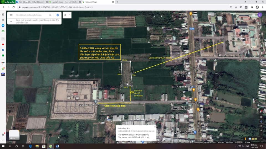The height and width of the screenshot is (149, 266).
Task: Go back to the previous page
Action: tap(4, 7)
